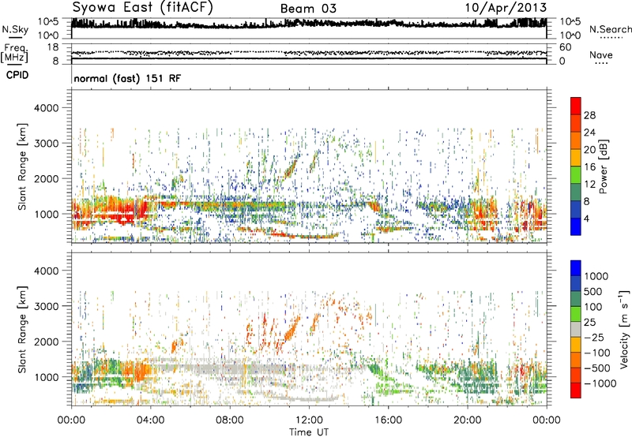Select the '16' tick on Power colorbar
Screen dimensions: 632x437
click(589, 167)
